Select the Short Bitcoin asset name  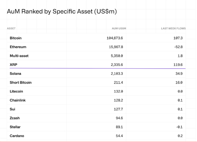pos(21,82)
